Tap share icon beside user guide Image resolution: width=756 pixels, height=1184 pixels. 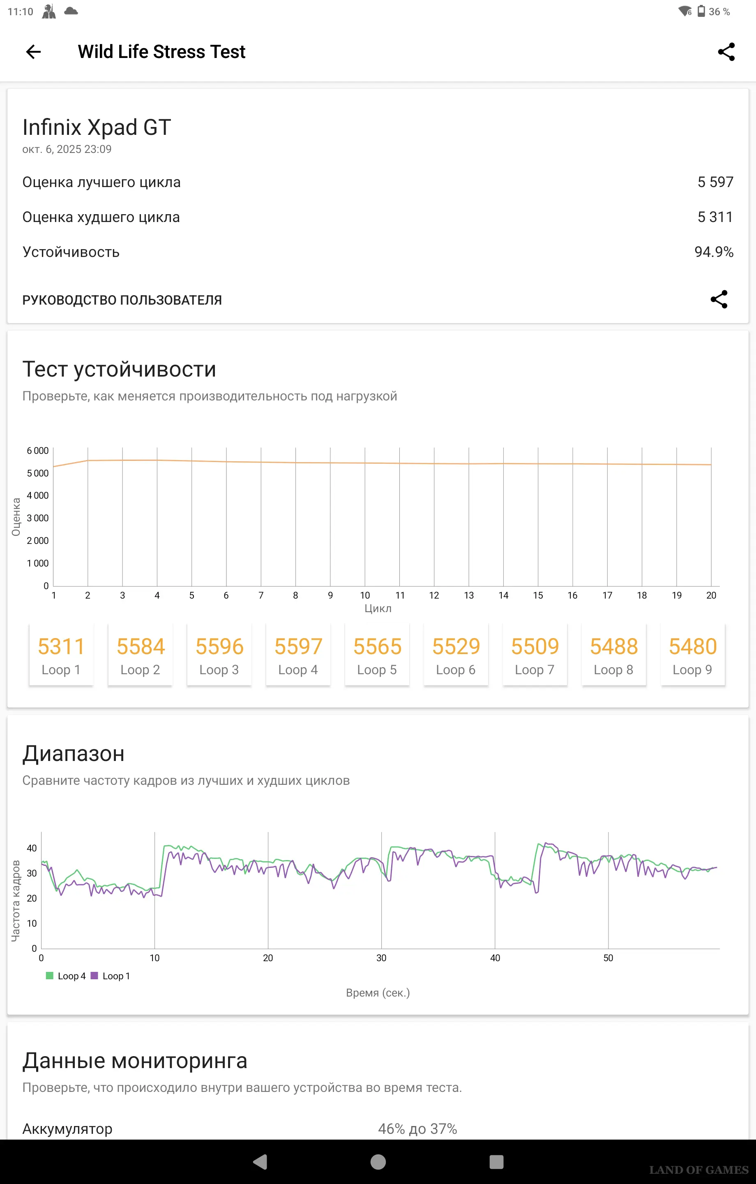719,299
